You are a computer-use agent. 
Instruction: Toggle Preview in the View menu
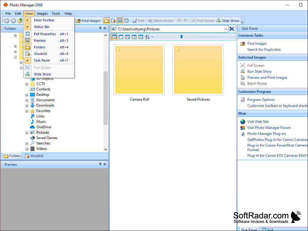pos(49,41)
